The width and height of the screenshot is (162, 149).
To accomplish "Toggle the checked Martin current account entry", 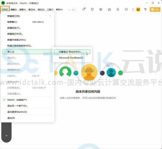I will (x=27, y=100).
